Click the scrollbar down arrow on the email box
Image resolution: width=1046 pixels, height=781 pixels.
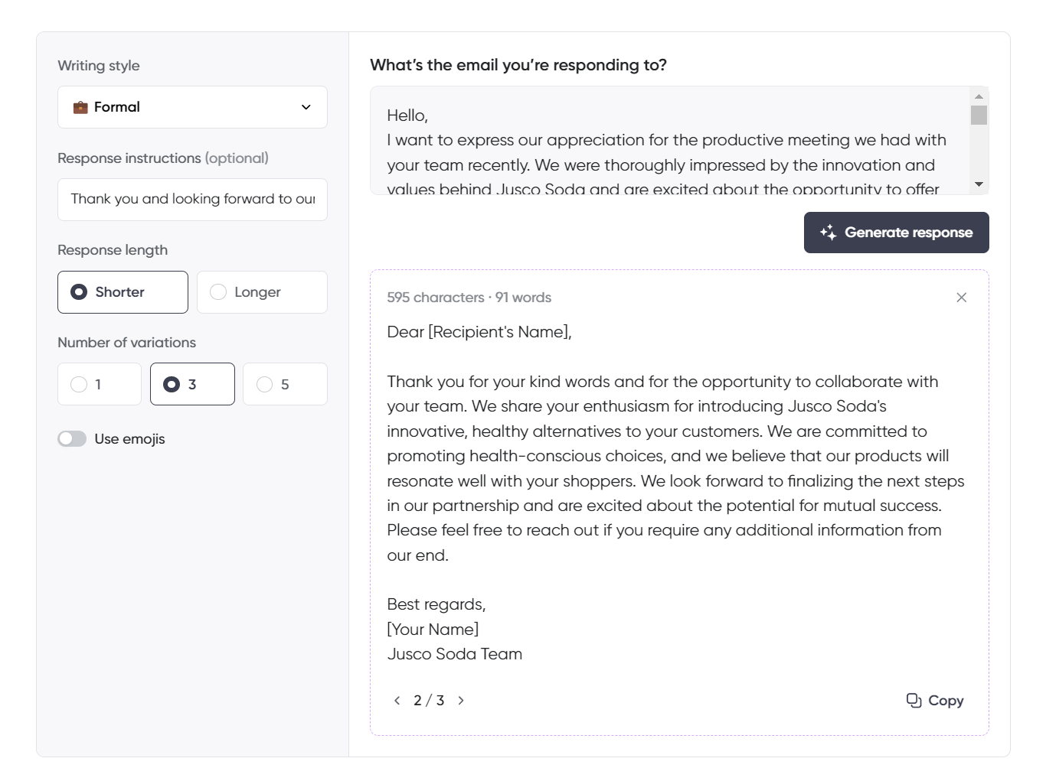point(980,184)
